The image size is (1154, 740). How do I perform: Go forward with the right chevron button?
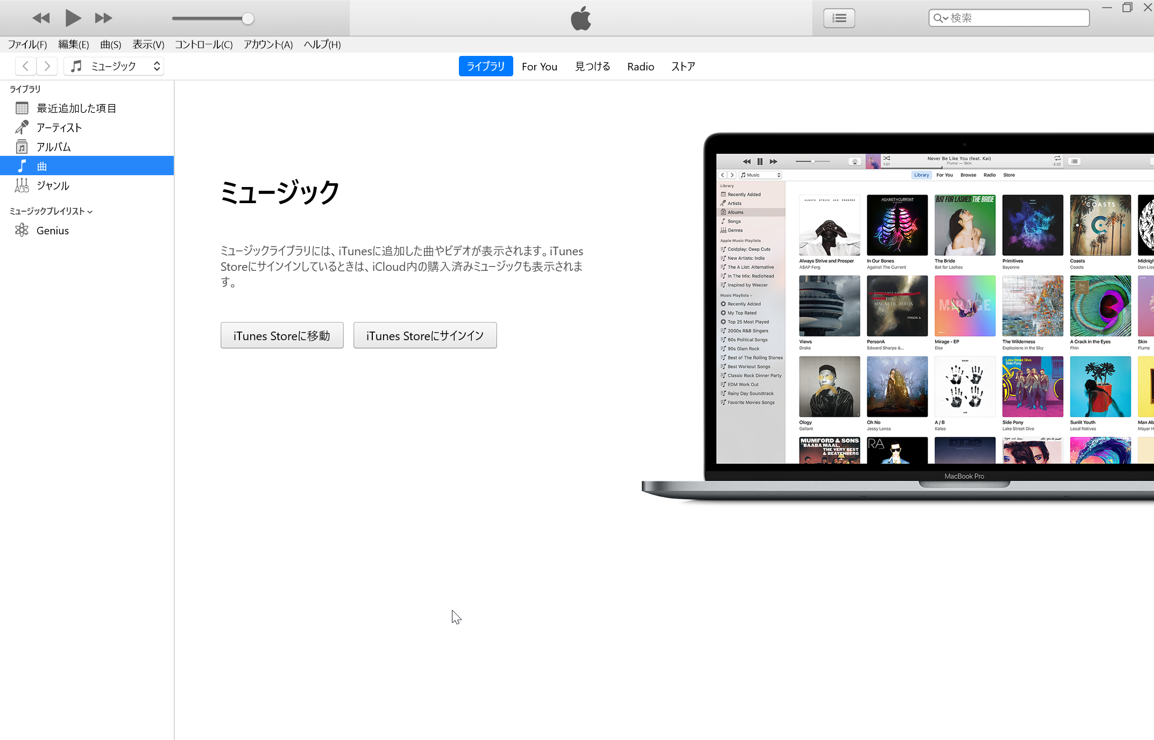click(47, 66)
